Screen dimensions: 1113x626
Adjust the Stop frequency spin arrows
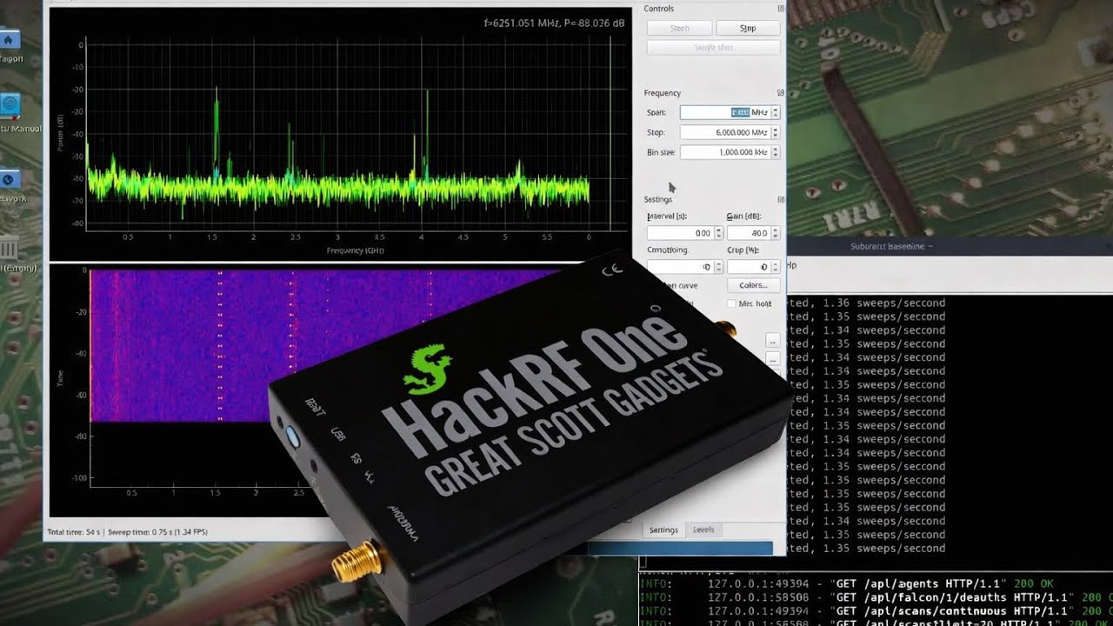pos(776,132)
